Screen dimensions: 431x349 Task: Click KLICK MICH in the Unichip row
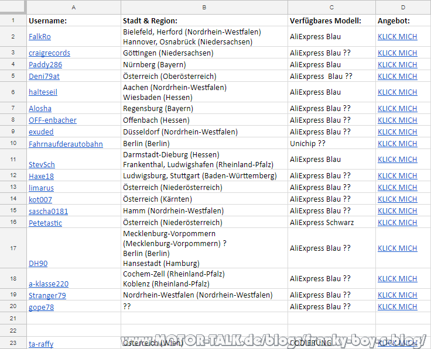click(398, 144)
